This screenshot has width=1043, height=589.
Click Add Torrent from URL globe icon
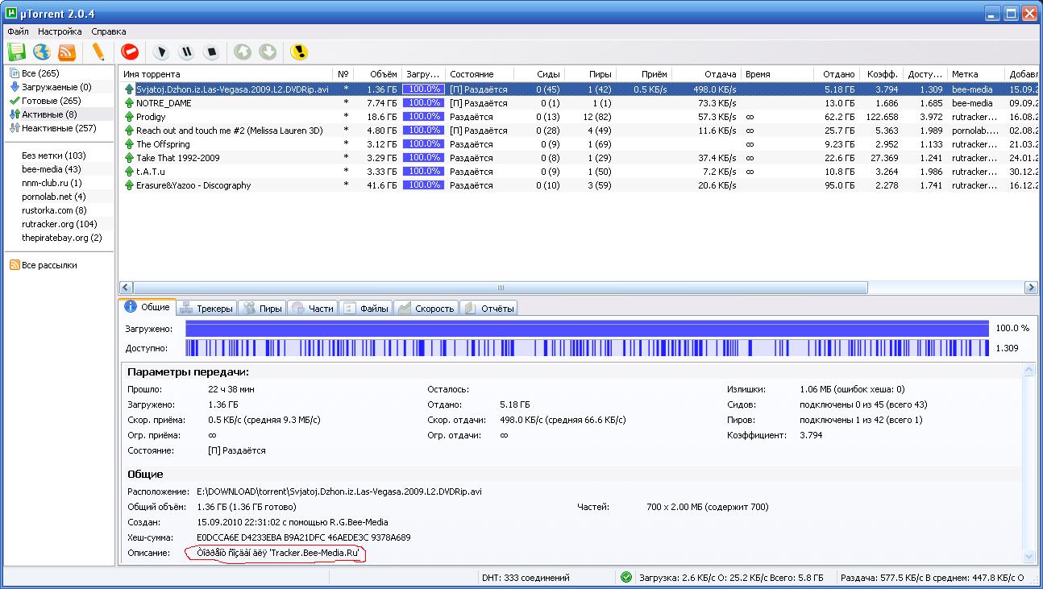pyautogui.click(x=42, y=52)
